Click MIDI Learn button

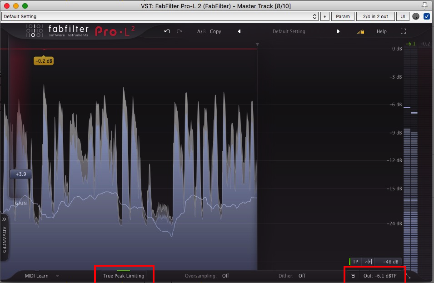click(36, 276)
